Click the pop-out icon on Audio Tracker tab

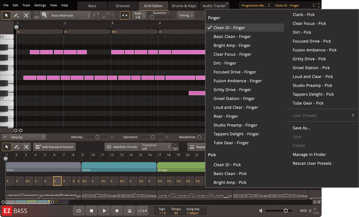coord(227,3)
